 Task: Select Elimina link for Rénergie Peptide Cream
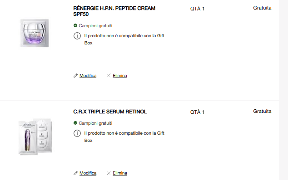(x=120, y=76)
